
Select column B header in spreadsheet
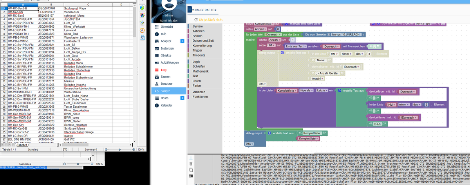(x=51, y=4)
